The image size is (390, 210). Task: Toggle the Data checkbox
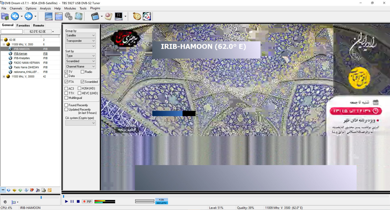click(x=66, y=76)
